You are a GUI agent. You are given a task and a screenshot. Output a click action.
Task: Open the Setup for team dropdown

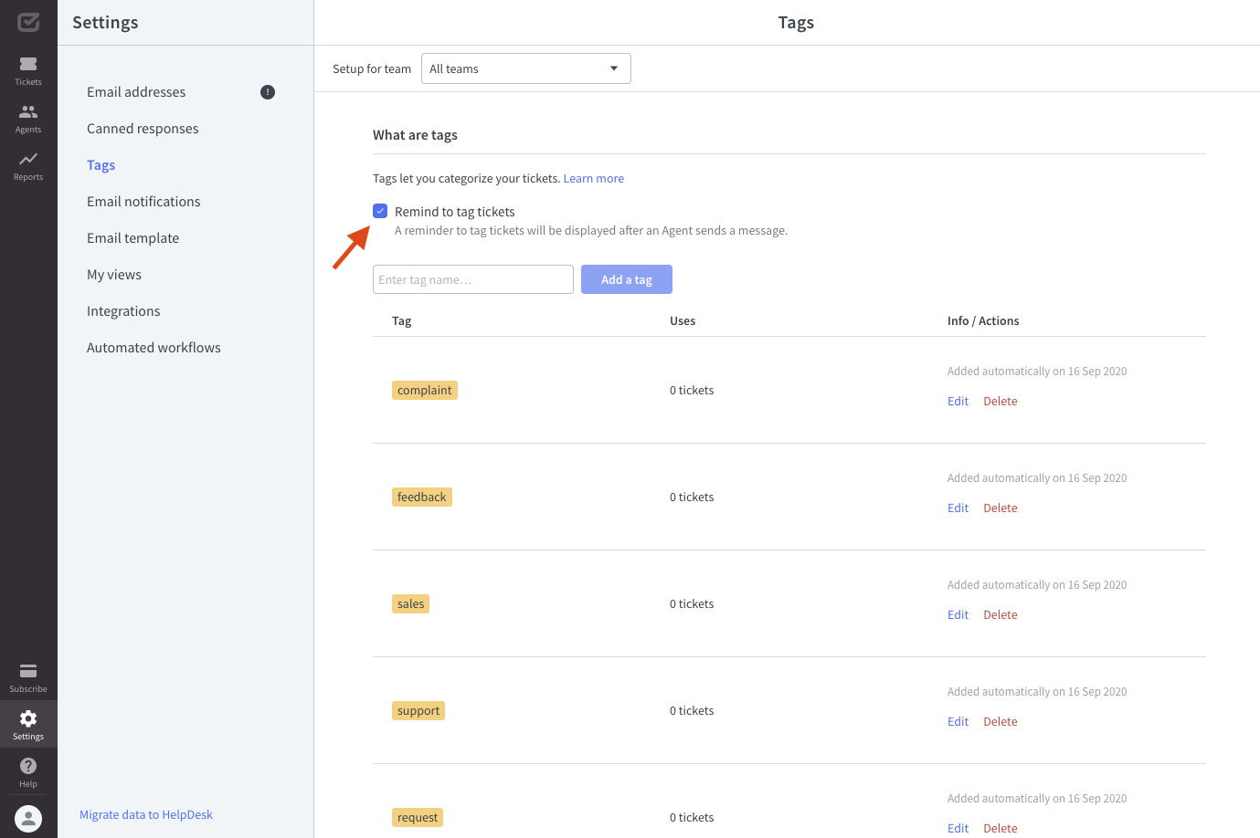[526, 68]
